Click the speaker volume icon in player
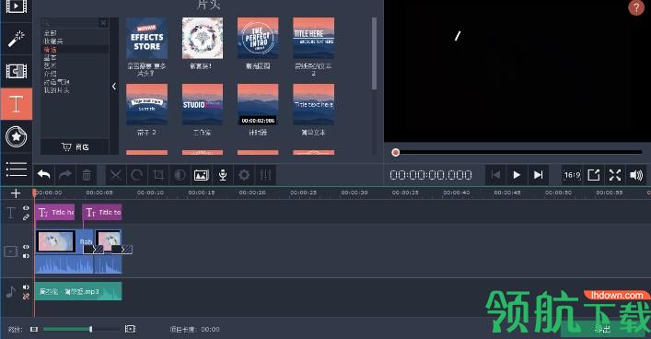Screen dimensions: 651x339 pos(636,175)
